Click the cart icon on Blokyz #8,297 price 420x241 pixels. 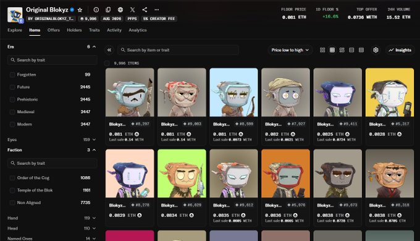pyautogui.click(x=137, y=134)
